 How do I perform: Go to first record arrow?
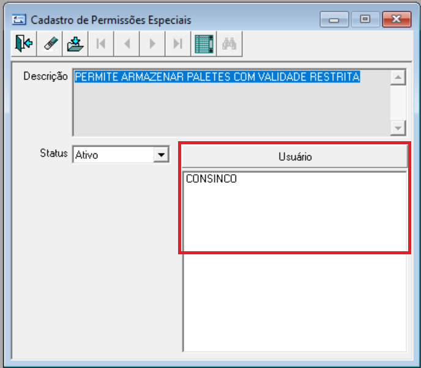pyautogui.click(x=101, y=44)
